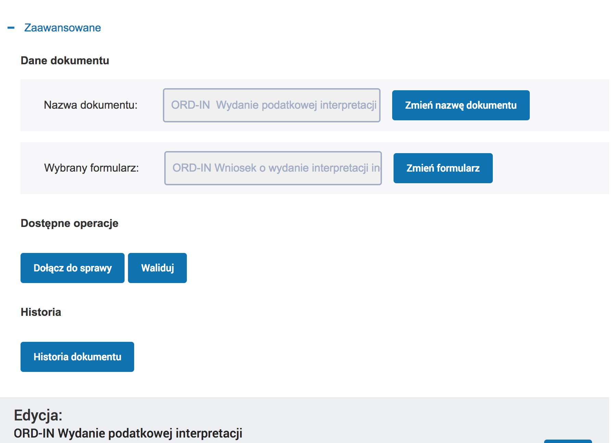
Task: Focus the Nazwa dokumentu input field
Action: tap(271, 105)
